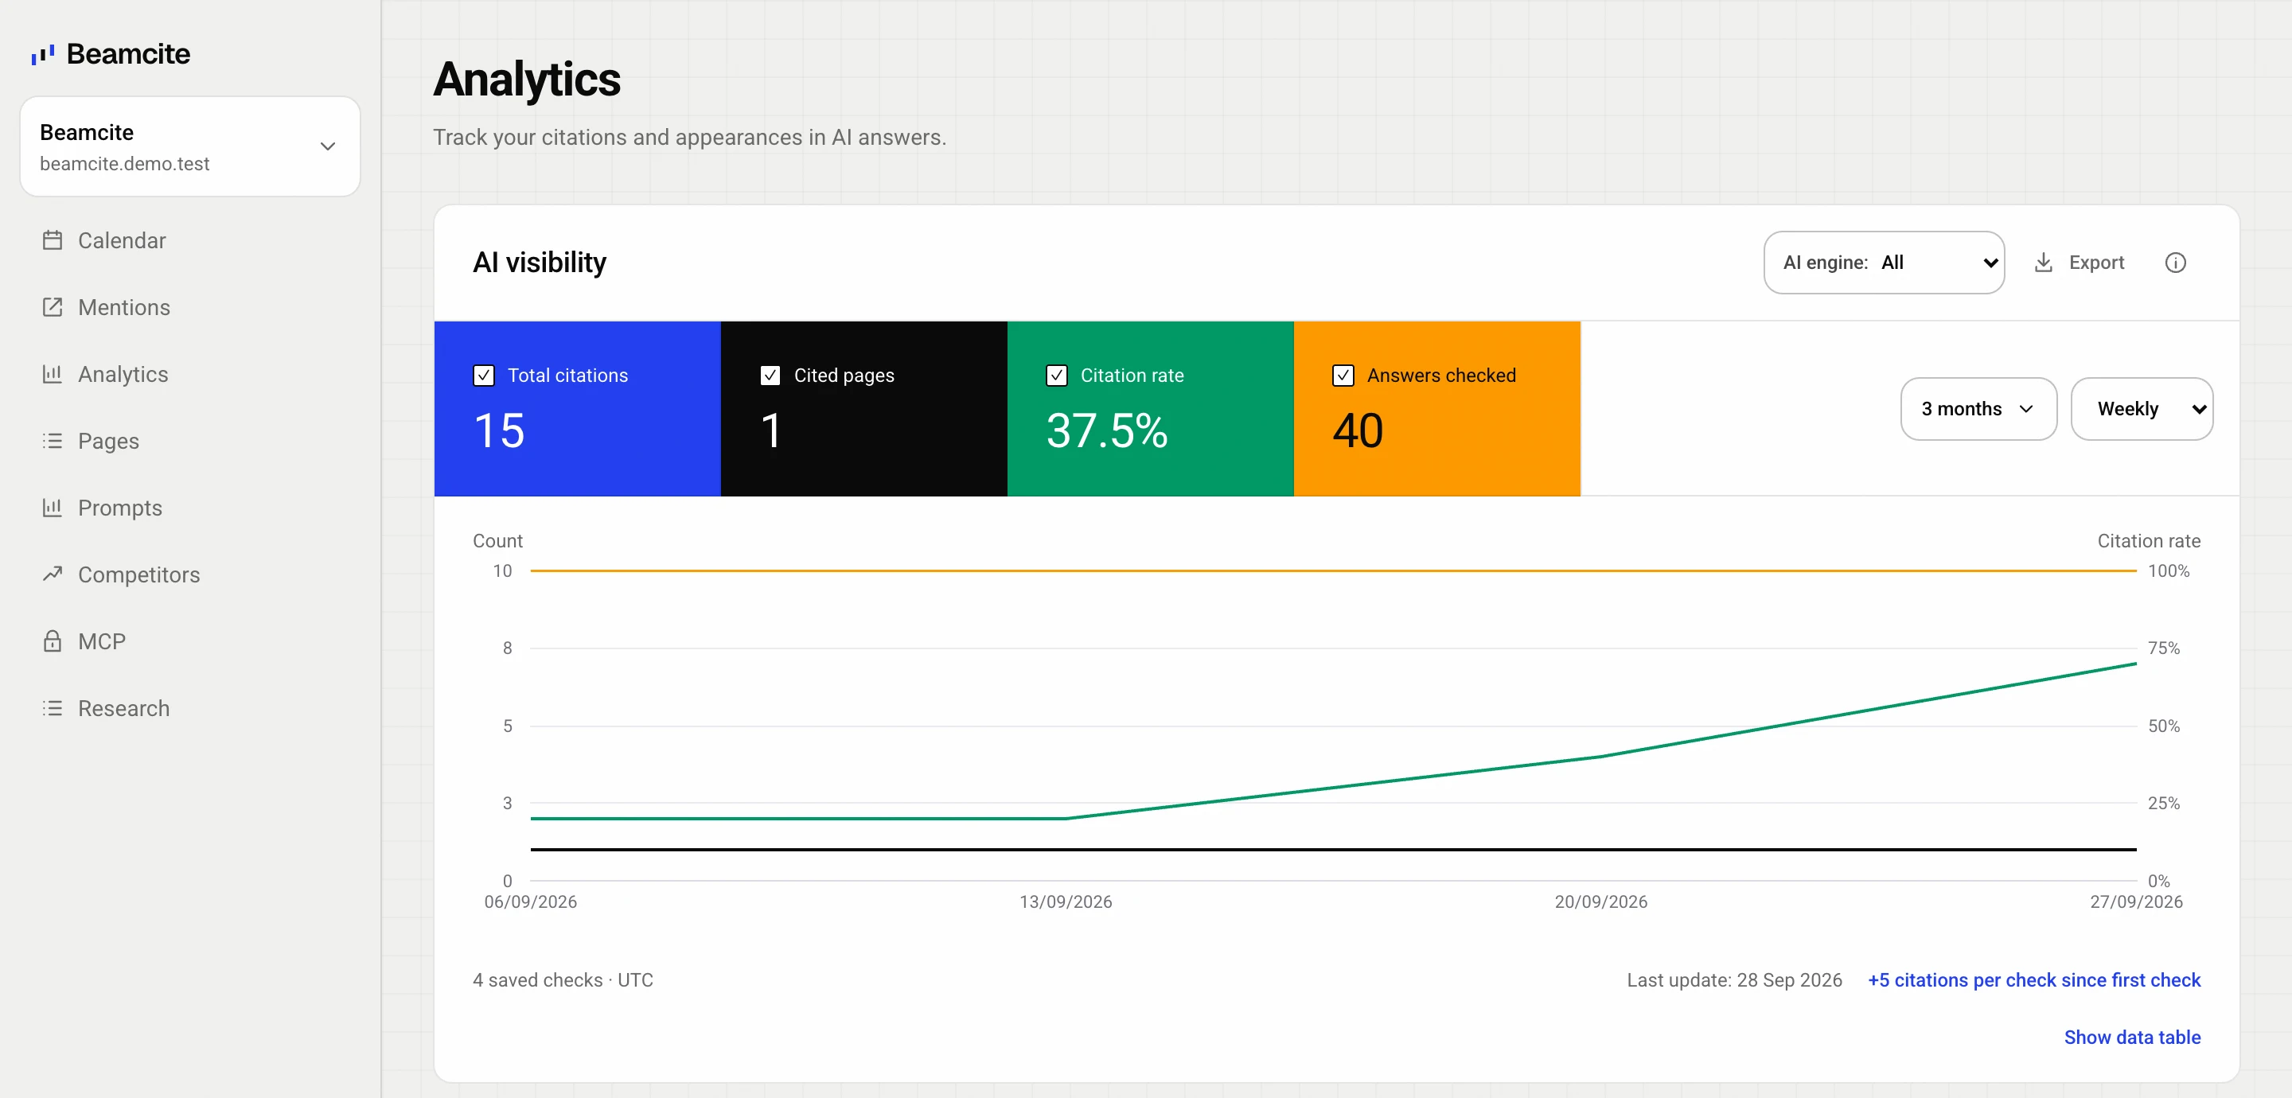
Task: Uncheck the Cited pages checkbox
Action: pos(770,376)
